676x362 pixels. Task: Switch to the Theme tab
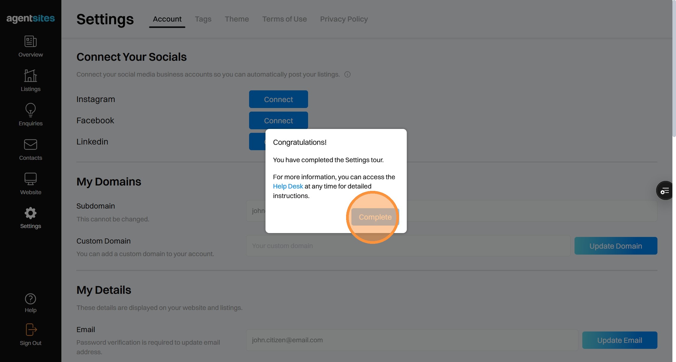(237, 19)
